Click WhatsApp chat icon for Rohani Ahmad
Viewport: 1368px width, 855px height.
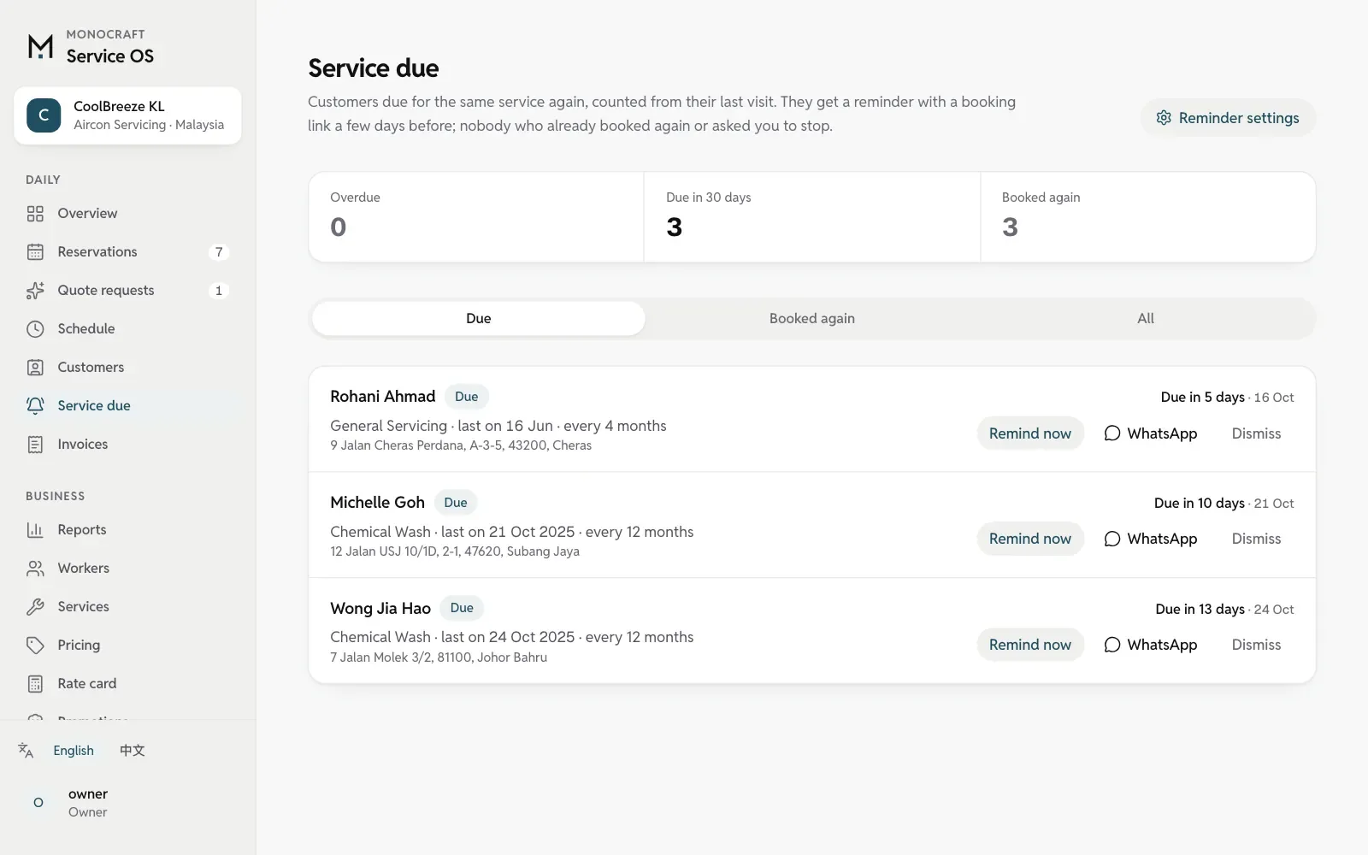[1112, 433]
